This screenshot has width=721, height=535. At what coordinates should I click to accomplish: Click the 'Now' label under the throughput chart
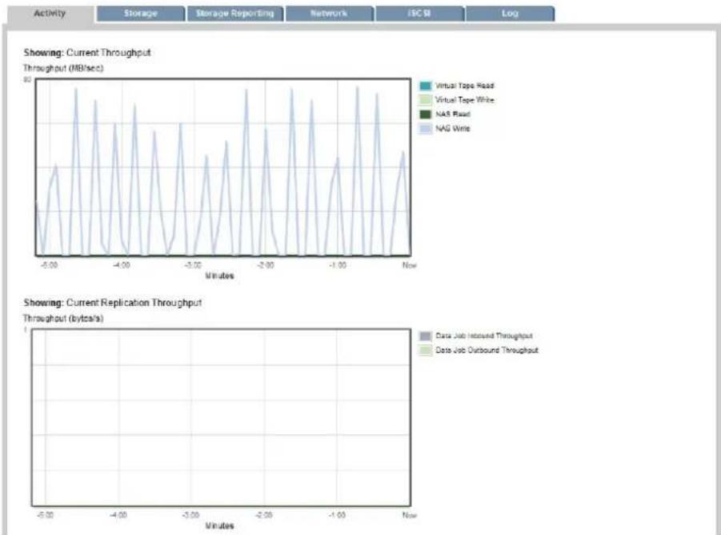(409, 265)
